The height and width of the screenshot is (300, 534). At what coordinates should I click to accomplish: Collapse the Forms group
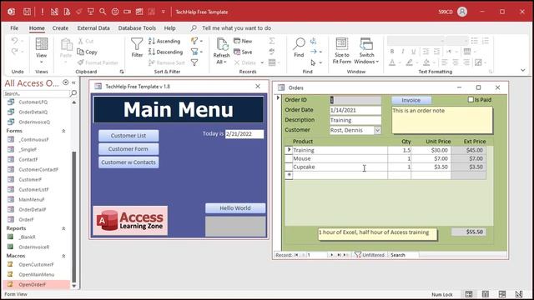(63, 131)
